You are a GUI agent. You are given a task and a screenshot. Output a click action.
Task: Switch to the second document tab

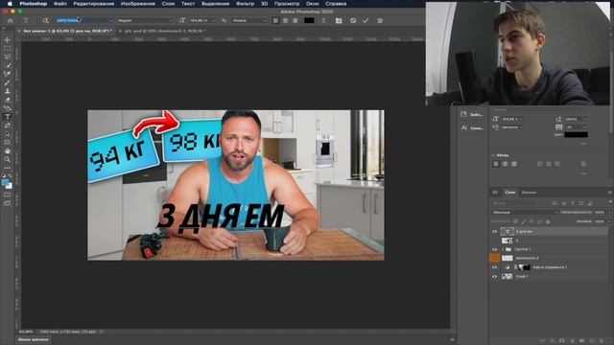tap(165, 31)
